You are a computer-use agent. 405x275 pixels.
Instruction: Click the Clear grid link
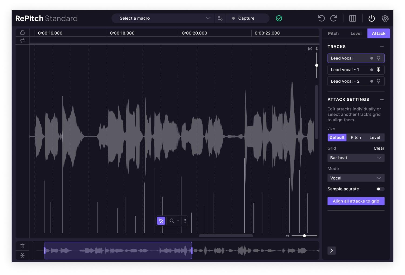click(379, 148)
